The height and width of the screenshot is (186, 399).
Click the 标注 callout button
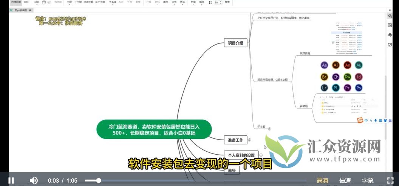(x=122, y=2)
